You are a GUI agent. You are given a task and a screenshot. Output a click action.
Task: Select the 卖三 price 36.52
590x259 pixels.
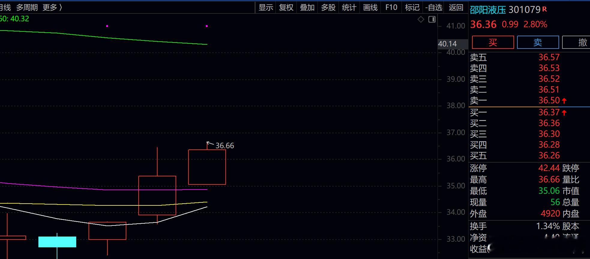point(549,79)
